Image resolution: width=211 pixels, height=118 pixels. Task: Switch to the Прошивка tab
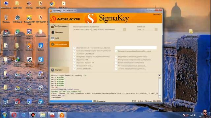[59, 32]
